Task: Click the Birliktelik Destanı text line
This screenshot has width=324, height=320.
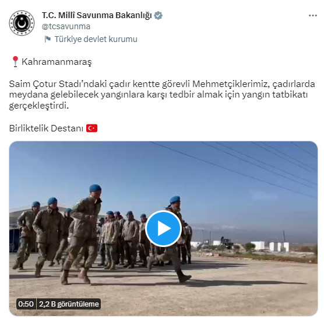Action: [46, 128]
